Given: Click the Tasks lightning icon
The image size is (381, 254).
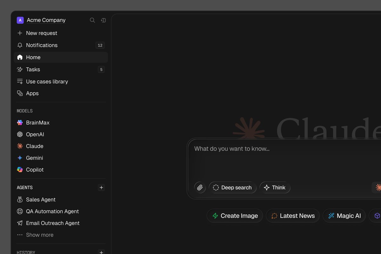Looking at the screenshot, I should pos(20,70).
